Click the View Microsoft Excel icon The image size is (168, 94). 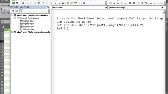[x=13, y=3]
